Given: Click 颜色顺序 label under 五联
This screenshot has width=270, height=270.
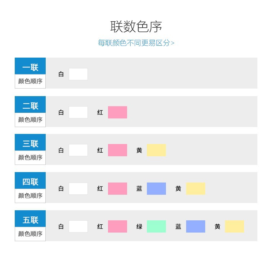Looking at the screenshot, I should pos(30,234).
